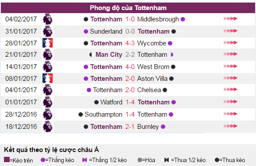Open details arrows for Man City match
256x166 pixels.
231,54
